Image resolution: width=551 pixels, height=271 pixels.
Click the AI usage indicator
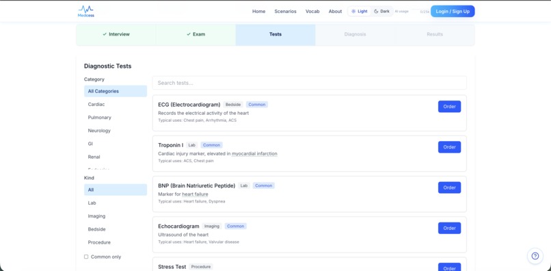click(x=412, y=11)
